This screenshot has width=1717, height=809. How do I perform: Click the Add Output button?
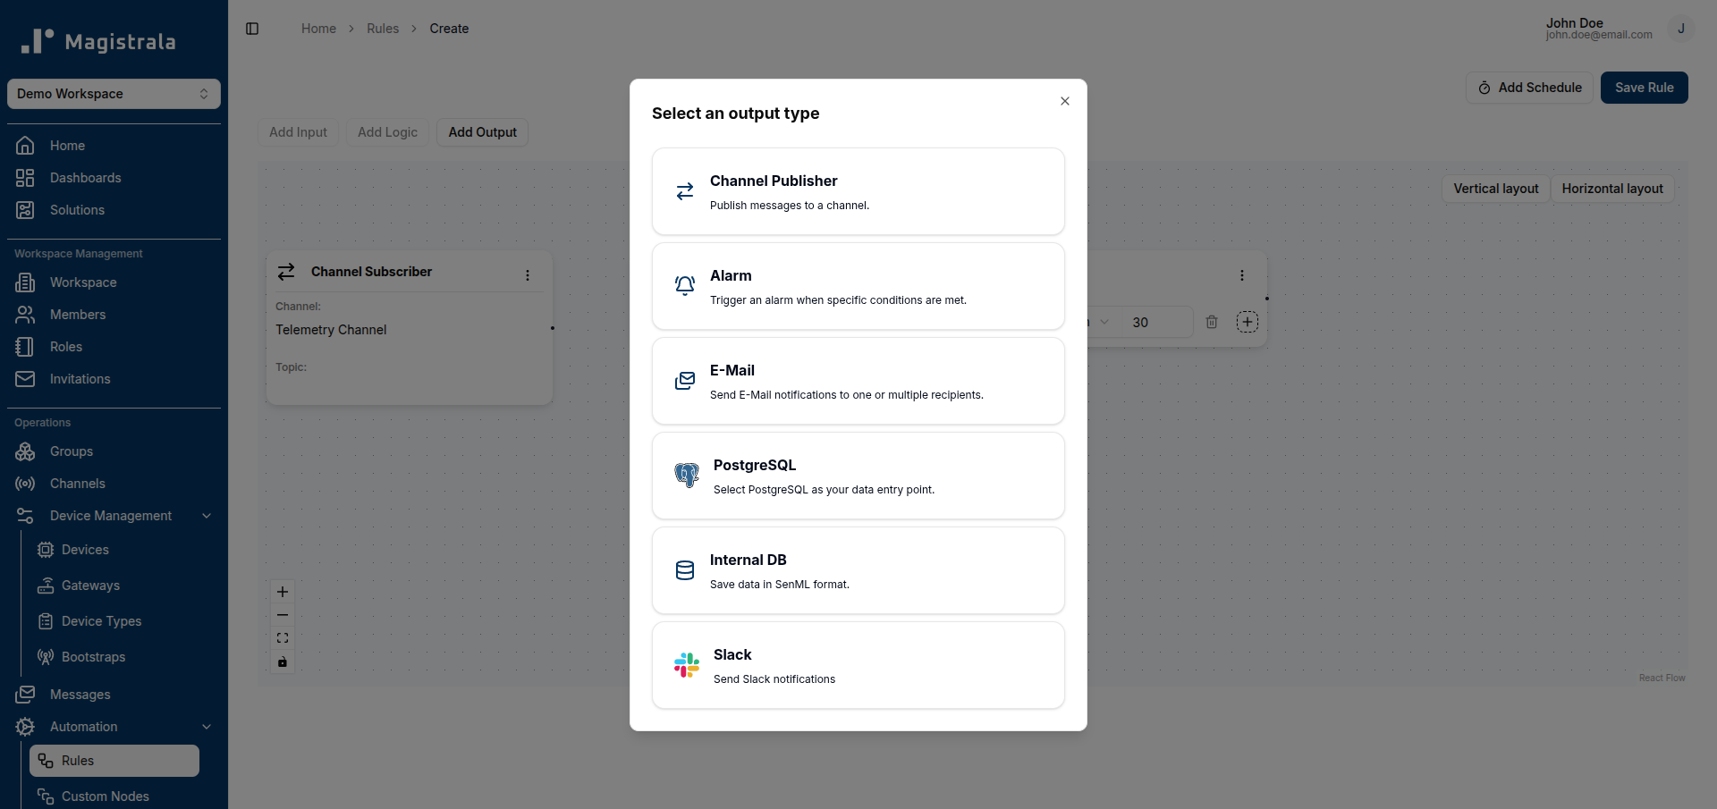483,132
